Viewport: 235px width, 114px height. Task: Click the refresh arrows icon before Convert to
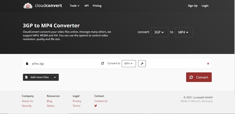pyautogui.click(x=103, y=63)
